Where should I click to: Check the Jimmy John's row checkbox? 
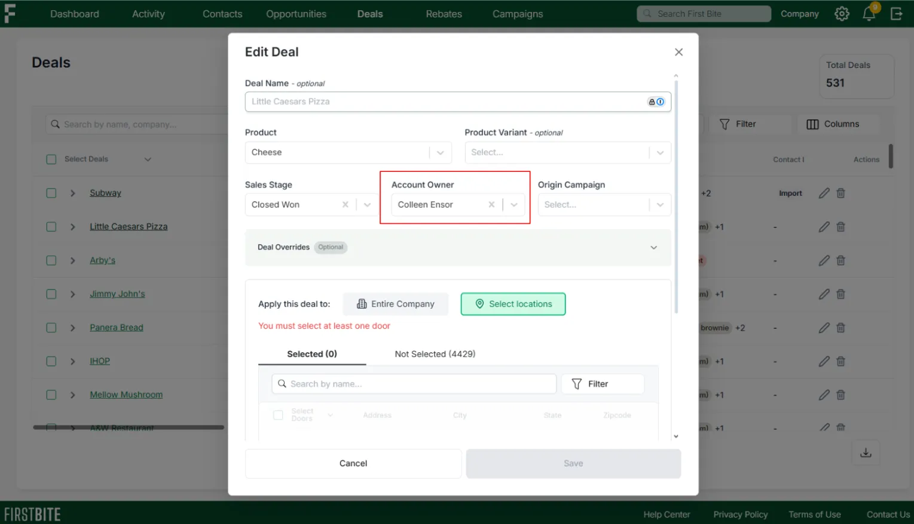coord(51,294)
